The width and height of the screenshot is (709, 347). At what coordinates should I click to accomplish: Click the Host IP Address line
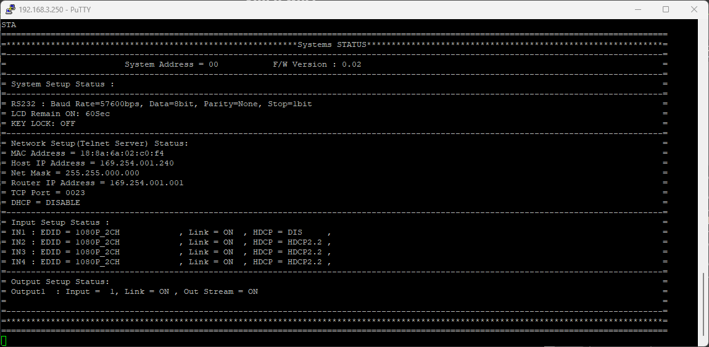(x=92, y=163)
